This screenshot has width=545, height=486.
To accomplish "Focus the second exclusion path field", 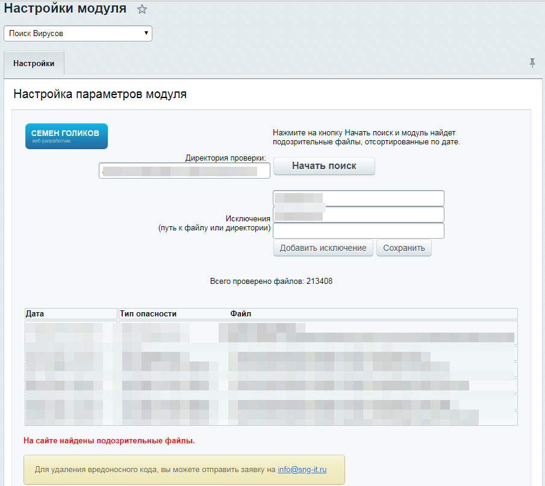I will [x=358, y=215].
